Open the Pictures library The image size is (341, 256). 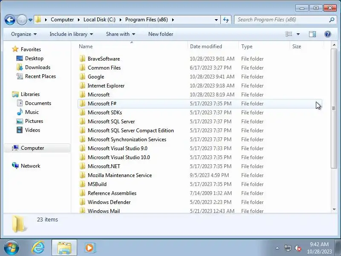[x=30, y=121]
